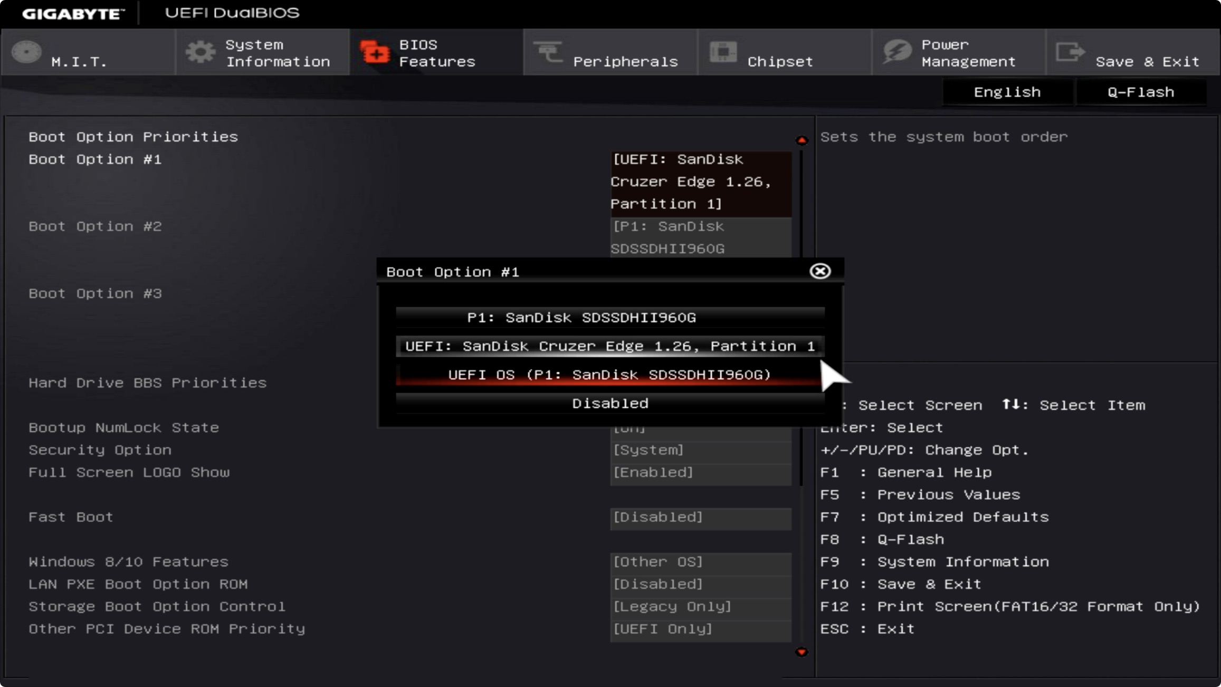The width and height of the screenshot is (1221, 687).
Task: Click the Peripherals tab icon
Action: click(548, 53)
